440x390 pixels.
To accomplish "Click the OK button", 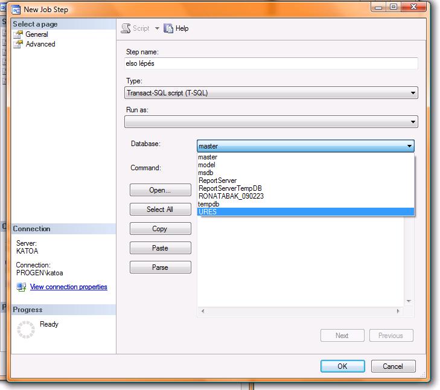I will pos(343,366).
